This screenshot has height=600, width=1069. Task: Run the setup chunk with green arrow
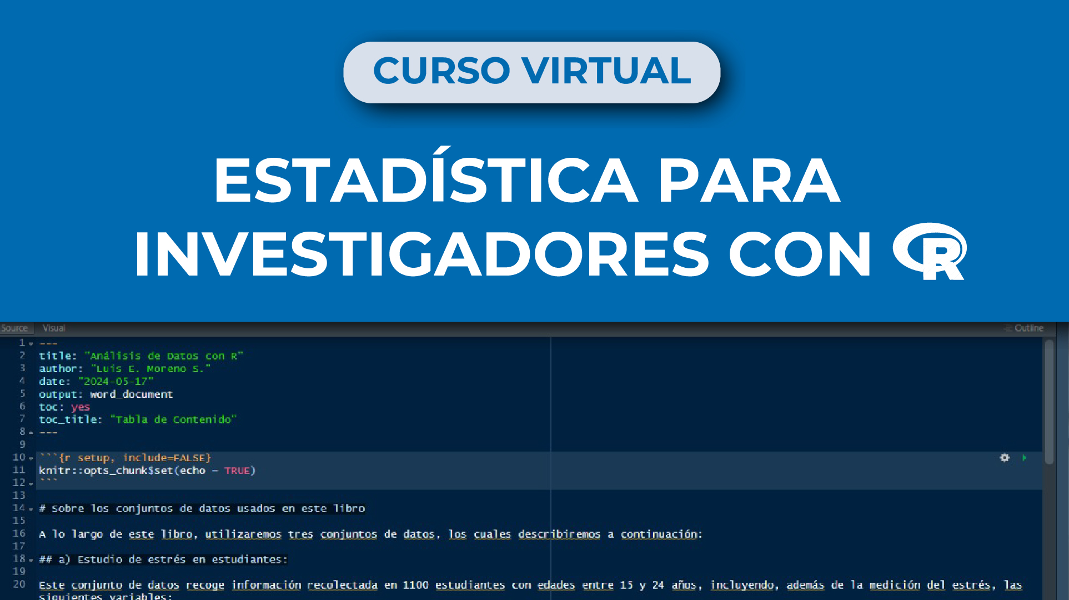pyautogui.click(x=1024, y=458)
